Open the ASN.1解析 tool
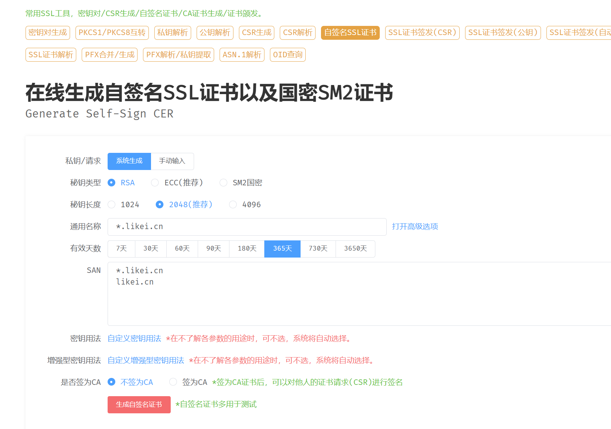Viewport: 611px width, 429px height. pyautogui.click(x=242, y=54)
